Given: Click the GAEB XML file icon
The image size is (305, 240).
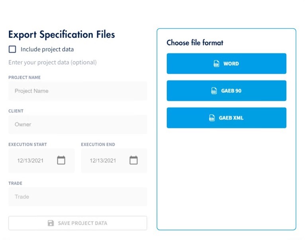Looking at the screenshot, I should (212, 118).
